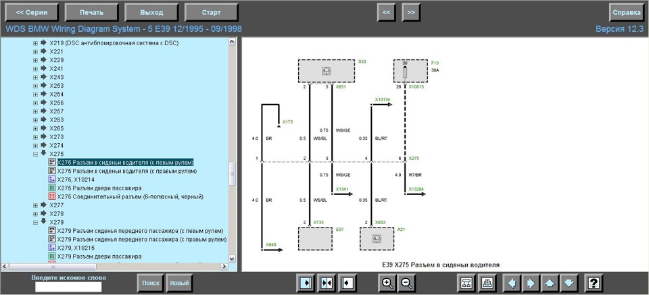Click connector label X1341 in diagram
This screenshot has width=649, height=295.
coord(341,189)
